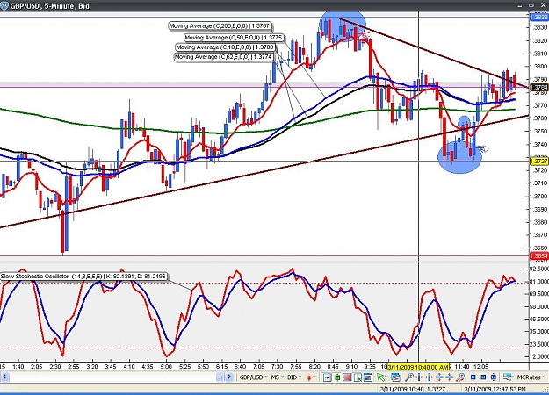The width and height of the screenshot is (549, 395).
Task: Open the MCRates dropdown in the toolbar
Action: click(531, 377)
